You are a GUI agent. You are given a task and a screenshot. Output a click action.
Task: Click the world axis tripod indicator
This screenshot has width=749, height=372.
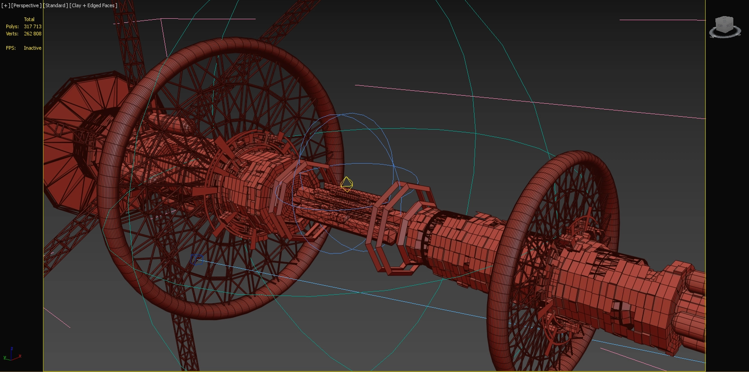[11, 355]
